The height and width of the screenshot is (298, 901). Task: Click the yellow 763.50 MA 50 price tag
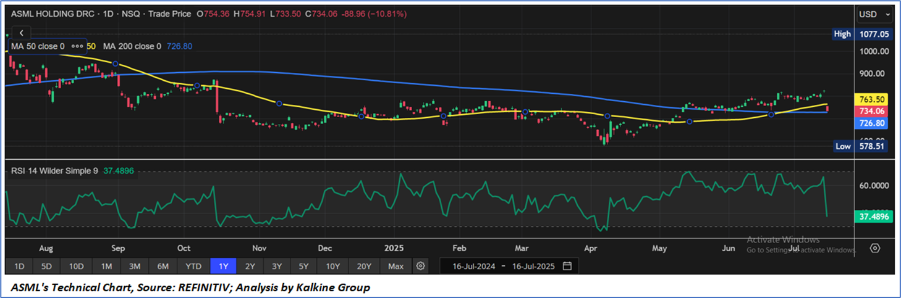(874, 99)
